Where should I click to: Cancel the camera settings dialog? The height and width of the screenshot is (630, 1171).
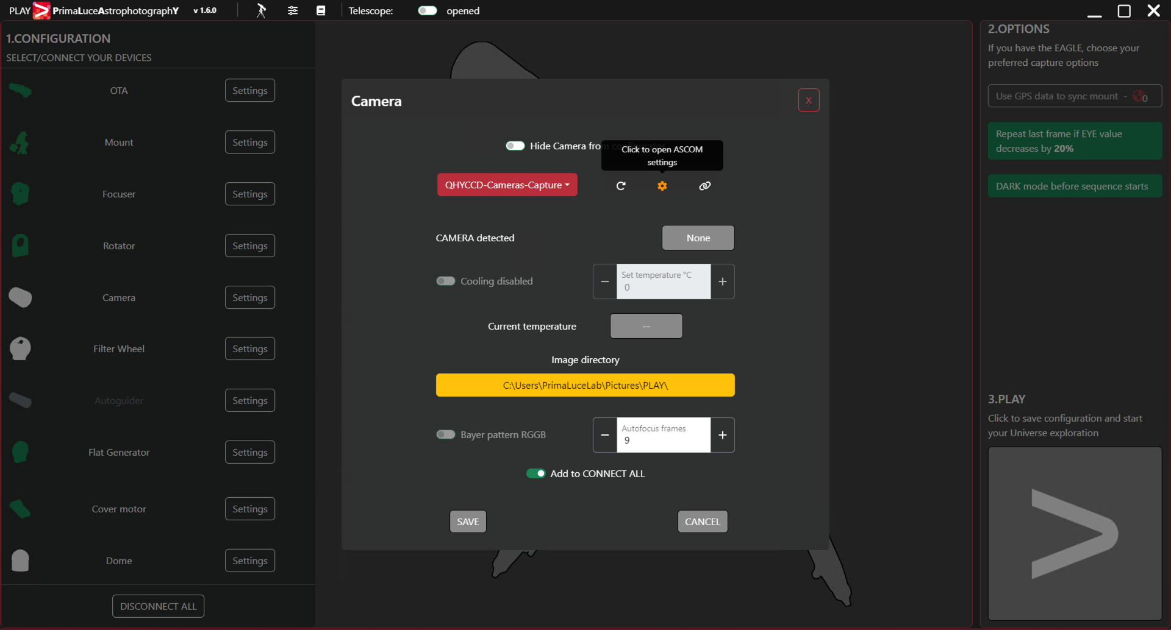tap(703, 522)
